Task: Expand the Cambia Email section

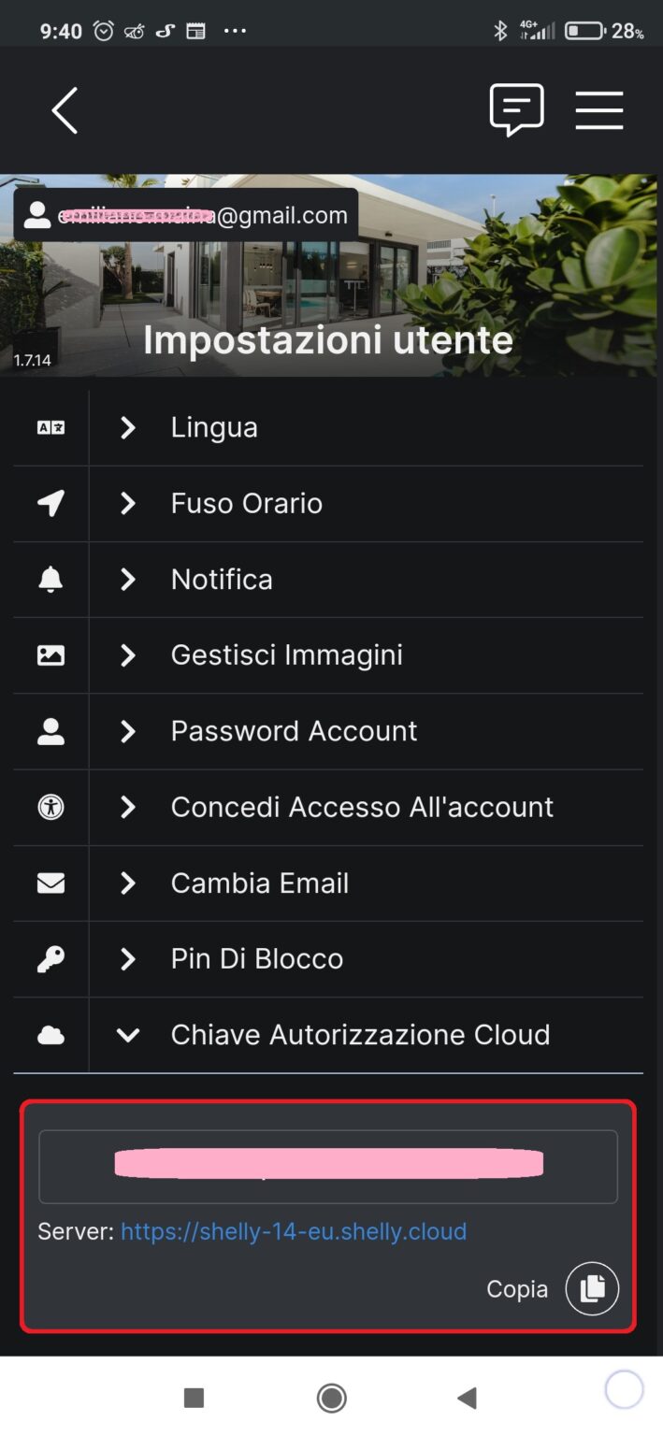Action: coord(128,883)
